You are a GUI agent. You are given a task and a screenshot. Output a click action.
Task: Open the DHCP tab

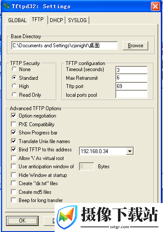(x=56, y=20)
